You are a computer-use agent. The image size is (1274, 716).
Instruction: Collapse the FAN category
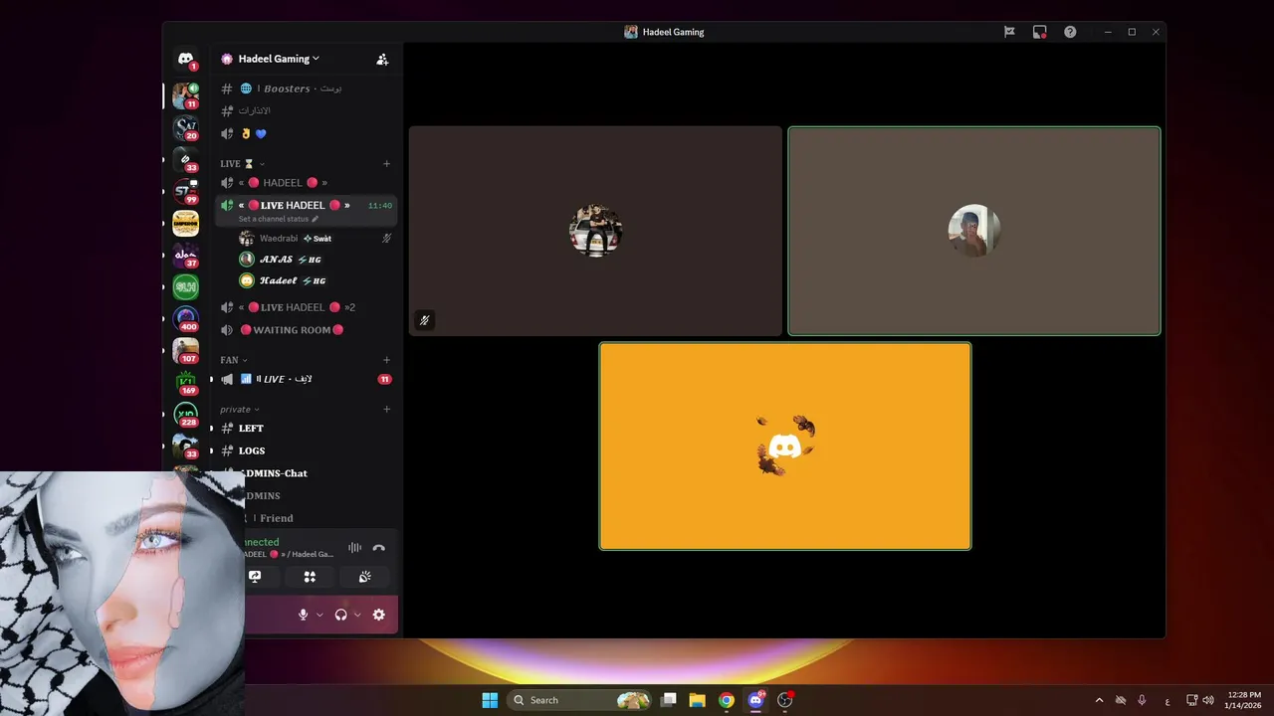pos(234,360)
